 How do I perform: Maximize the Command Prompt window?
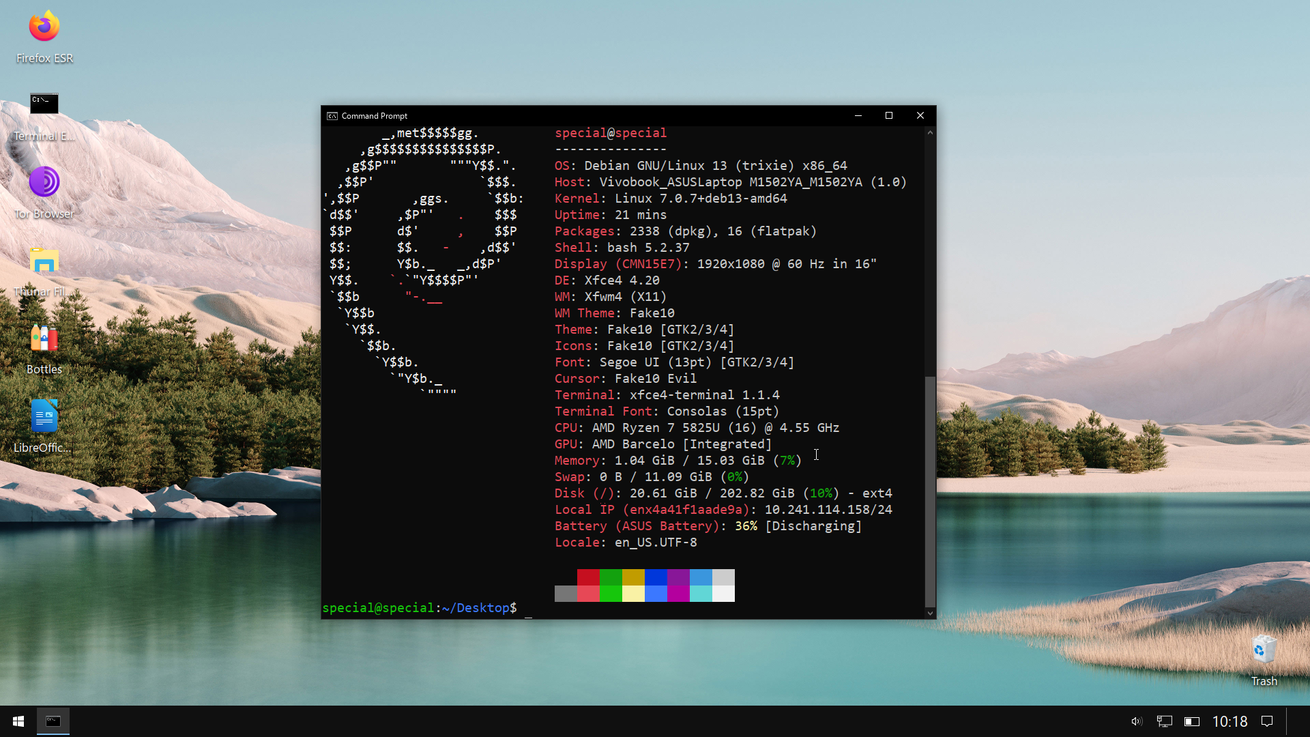coord(889,115)
